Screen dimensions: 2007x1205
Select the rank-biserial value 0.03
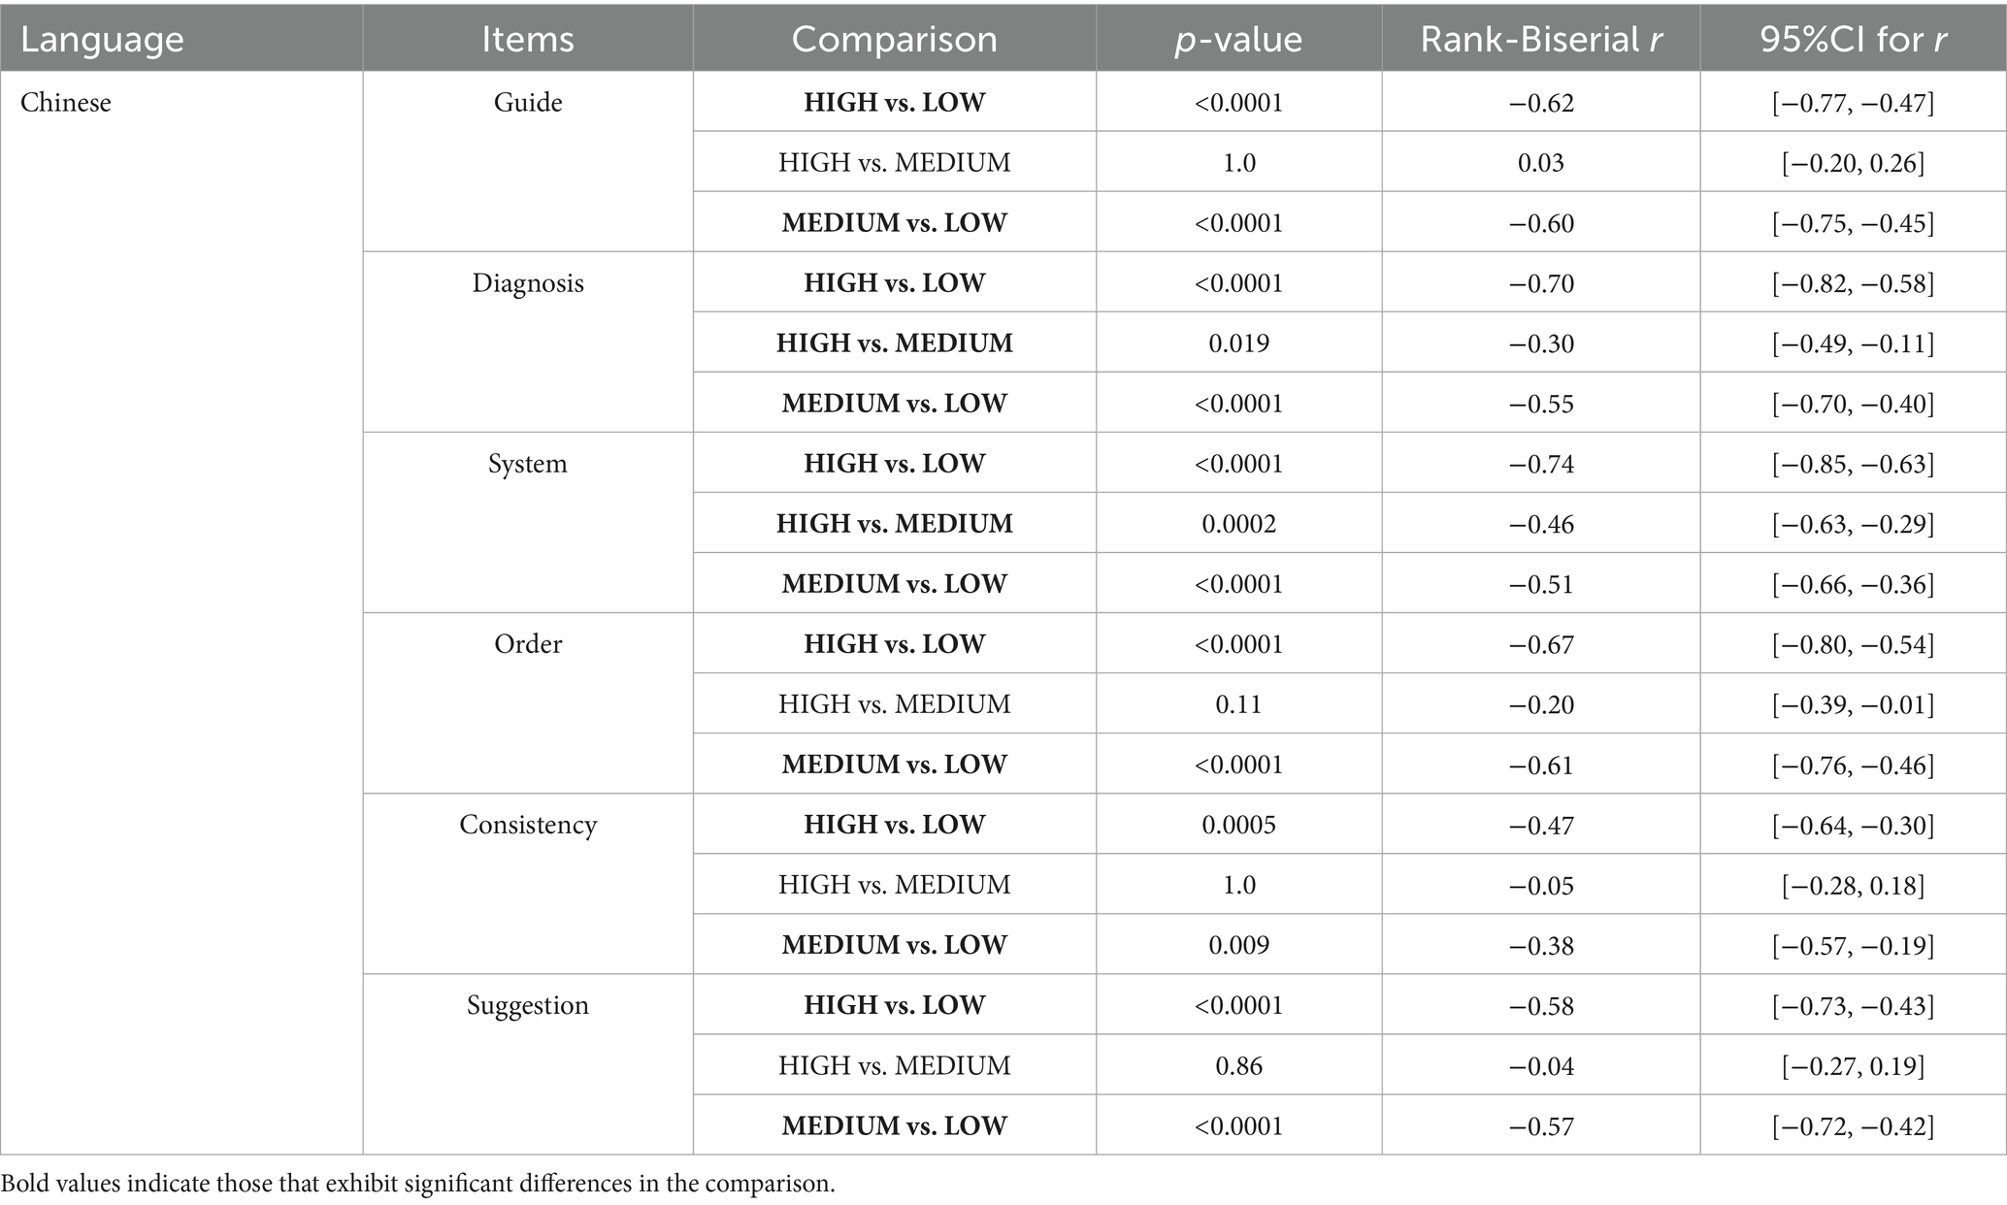pyautogui.click(x=1540, y=163)
